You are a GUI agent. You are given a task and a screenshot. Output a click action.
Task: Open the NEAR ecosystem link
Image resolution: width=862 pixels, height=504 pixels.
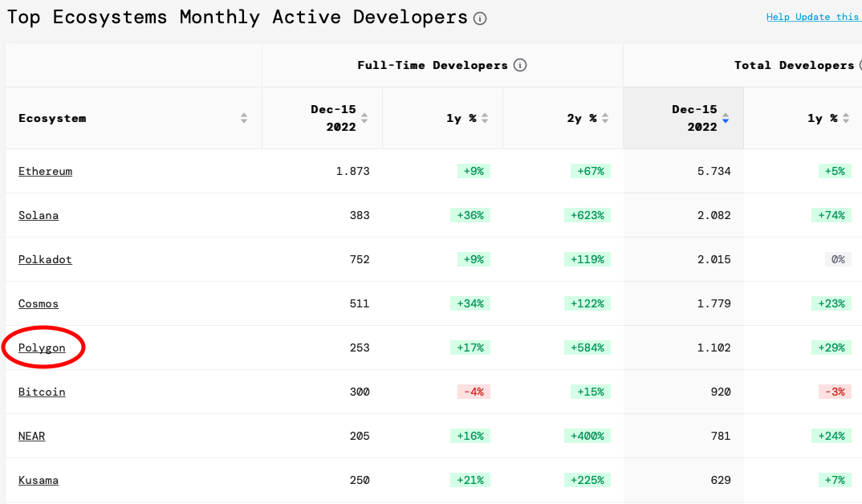point(32,437)
